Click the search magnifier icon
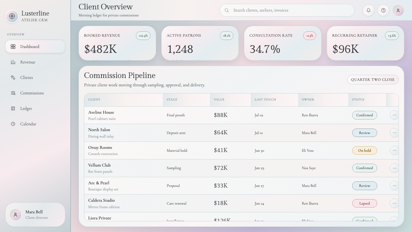 [227, 10]
